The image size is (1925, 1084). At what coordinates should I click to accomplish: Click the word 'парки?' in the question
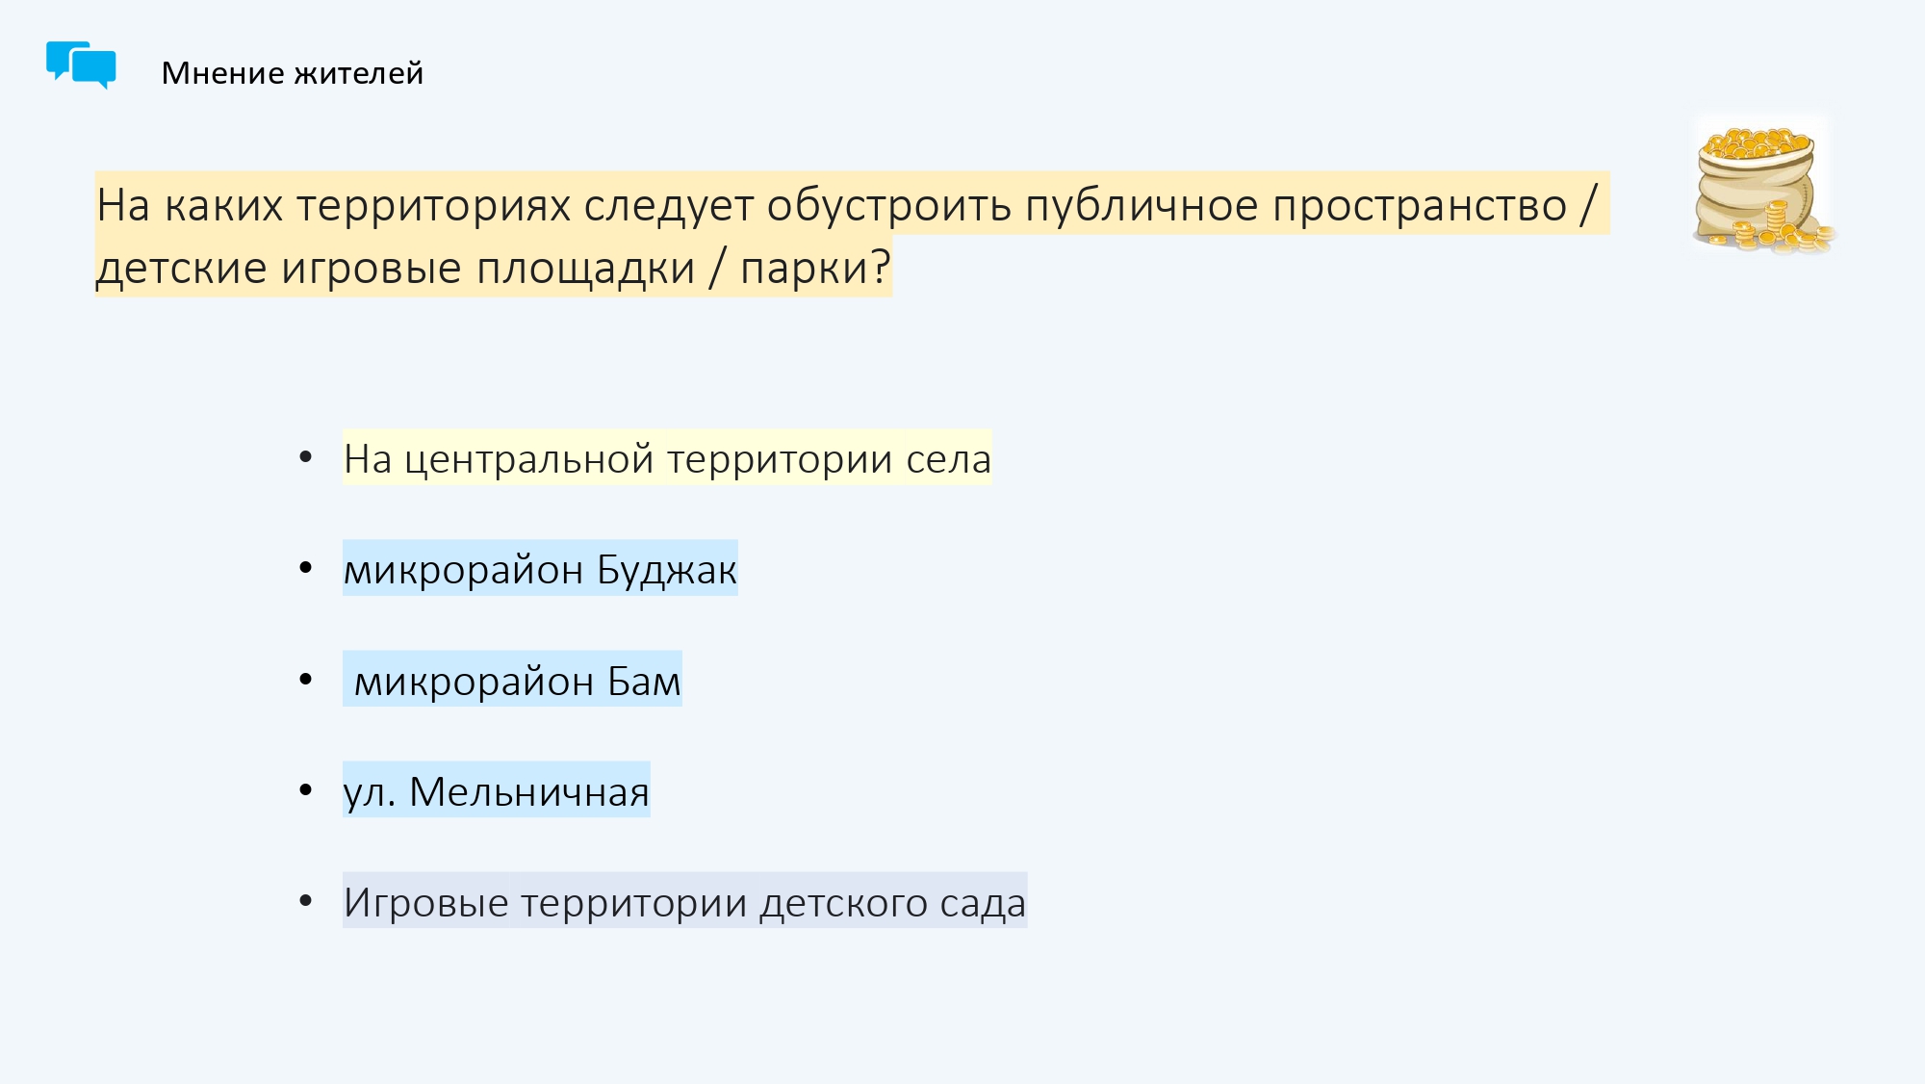[815, 268]
